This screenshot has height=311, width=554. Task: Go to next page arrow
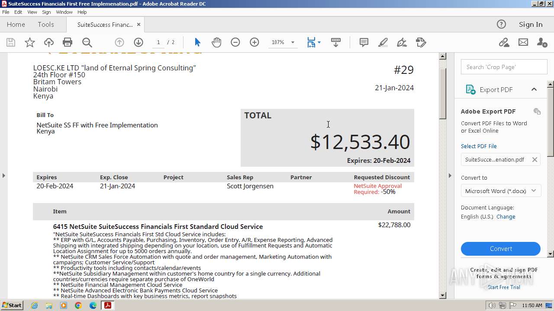138,42
